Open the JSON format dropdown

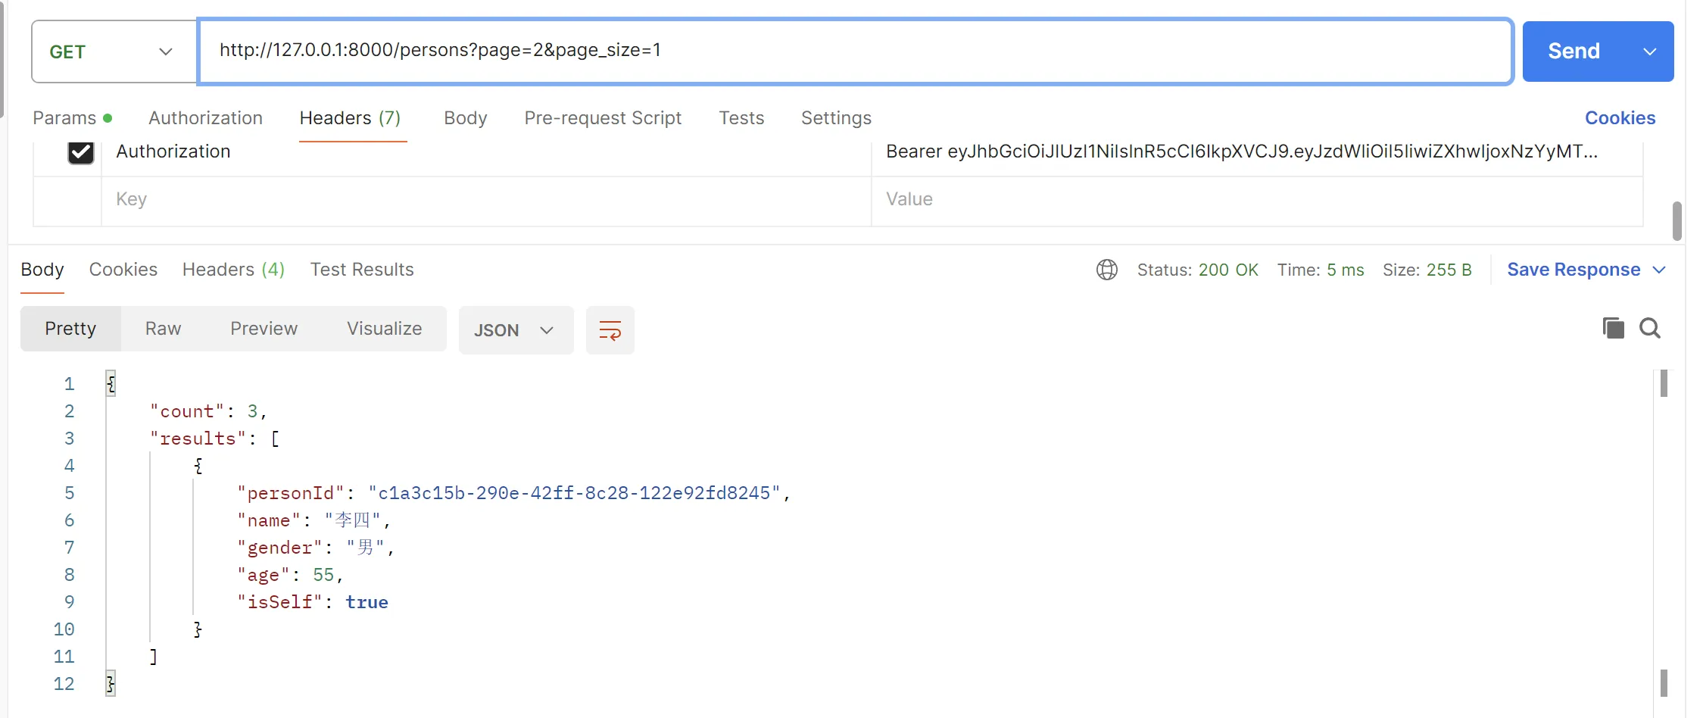point(516,330)
